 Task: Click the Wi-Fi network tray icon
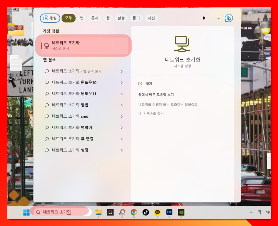coord(268,212)
